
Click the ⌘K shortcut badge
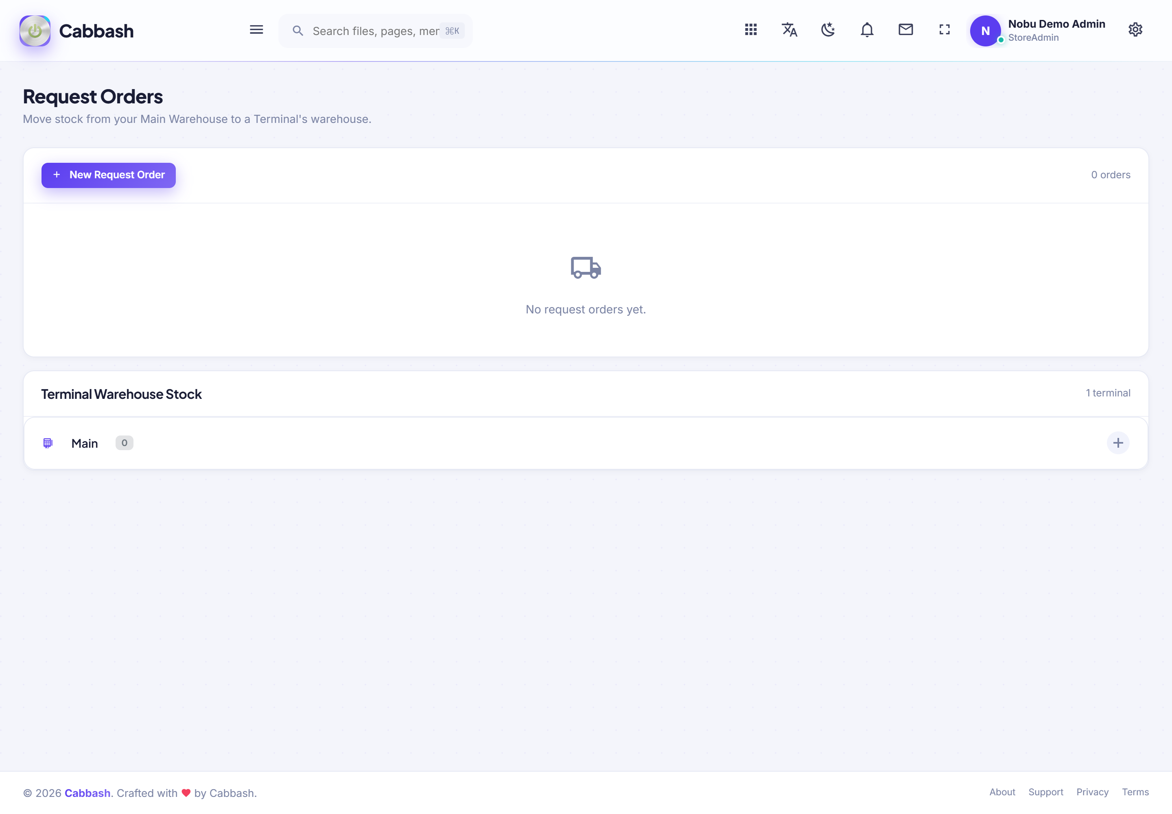coord(453,31)
